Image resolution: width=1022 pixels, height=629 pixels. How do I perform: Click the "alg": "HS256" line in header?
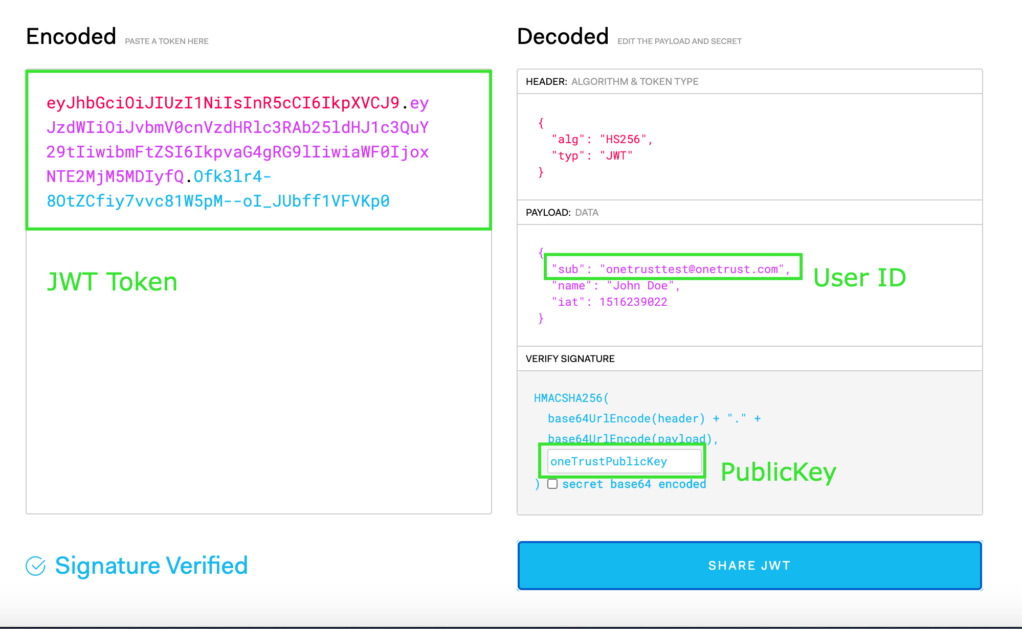[x=602, y=139]
